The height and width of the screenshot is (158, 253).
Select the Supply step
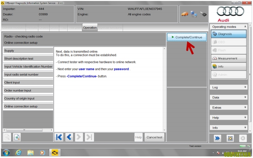point(28,51)
